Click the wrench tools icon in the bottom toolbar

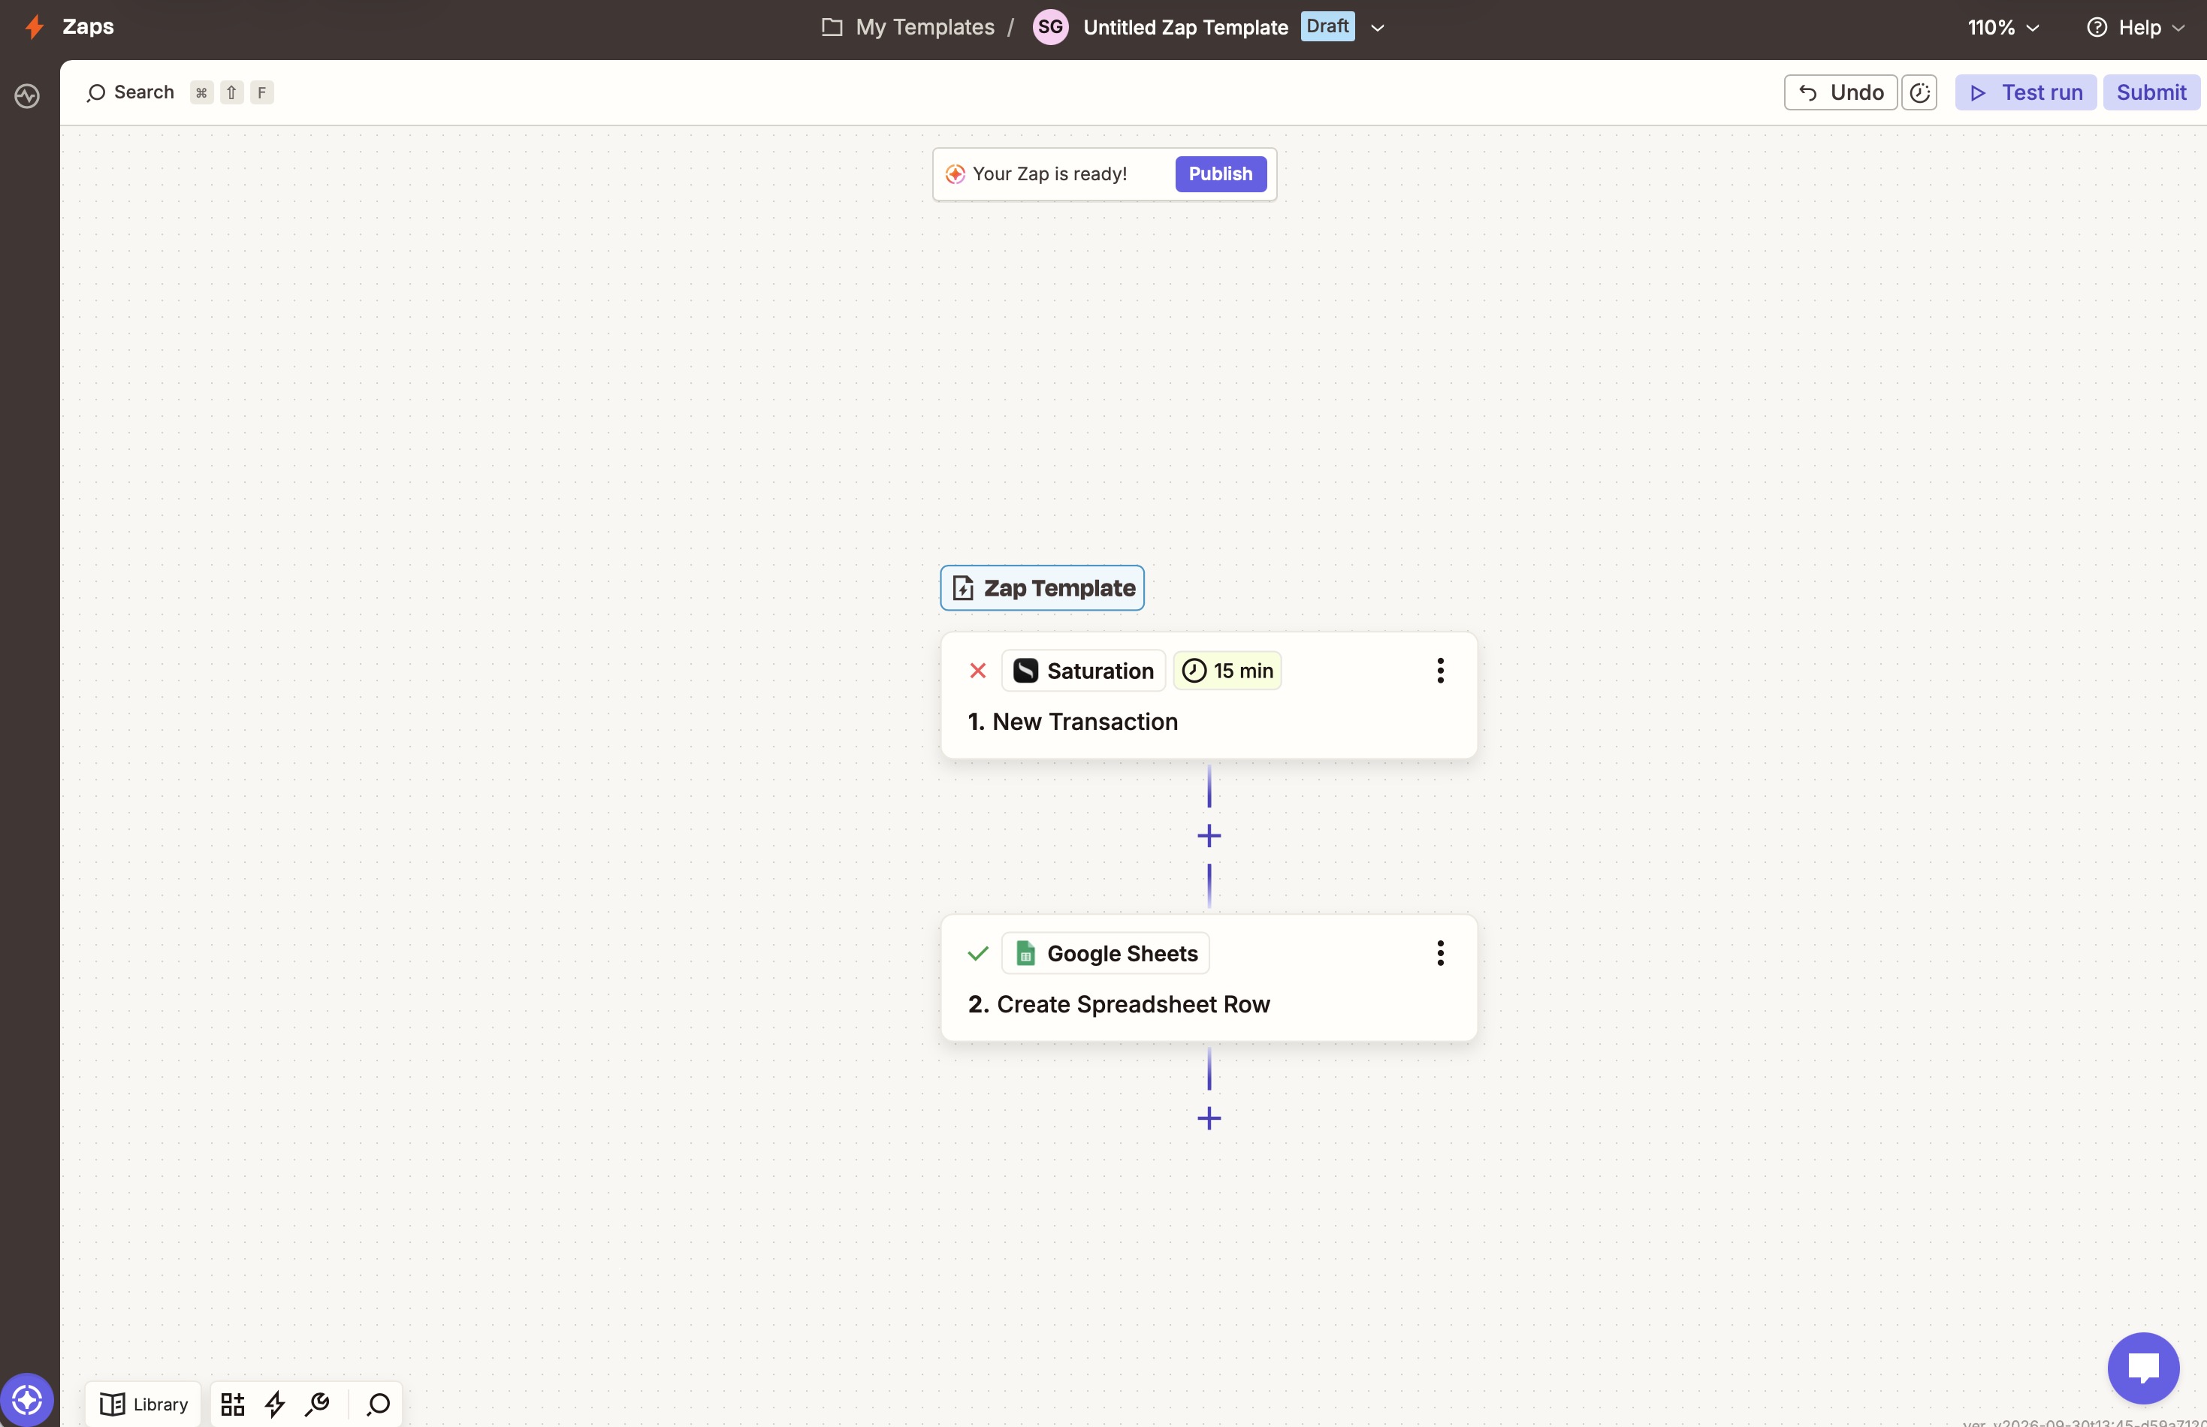pyautogui.click(x=318, y=1404)
